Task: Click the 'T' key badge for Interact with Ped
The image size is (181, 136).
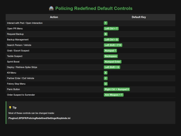Action: [106, 23]
